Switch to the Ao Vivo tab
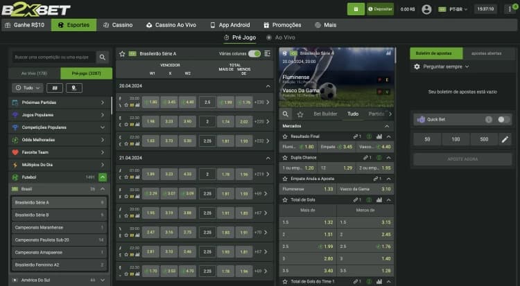The height and width of the screenshot is (286, 520). [x=281, y=37]
